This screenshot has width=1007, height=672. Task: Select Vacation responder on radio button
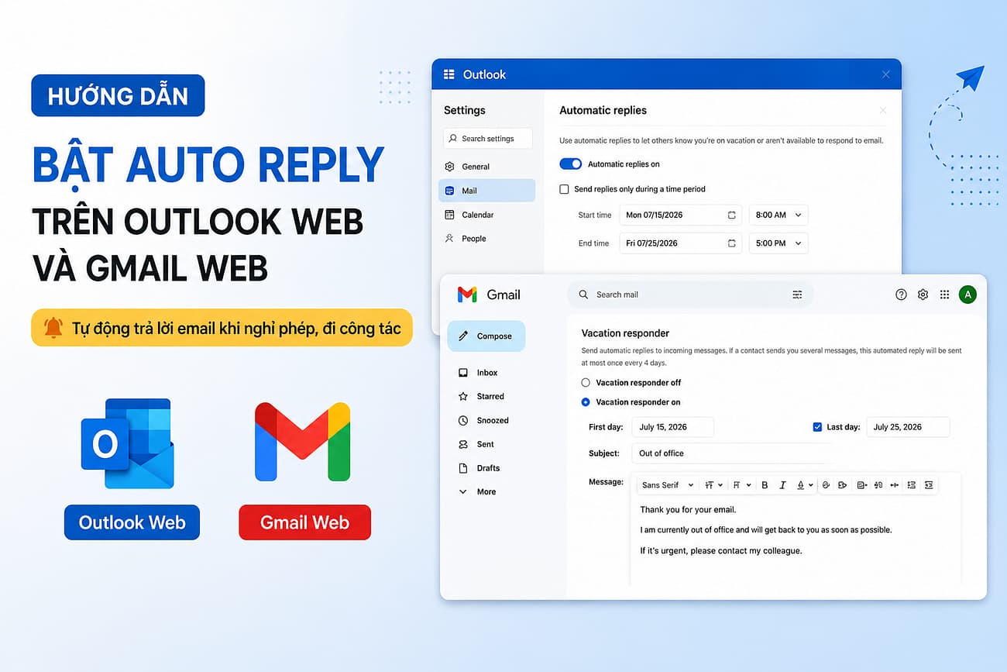pyautogui.click(x=586, y=402)
